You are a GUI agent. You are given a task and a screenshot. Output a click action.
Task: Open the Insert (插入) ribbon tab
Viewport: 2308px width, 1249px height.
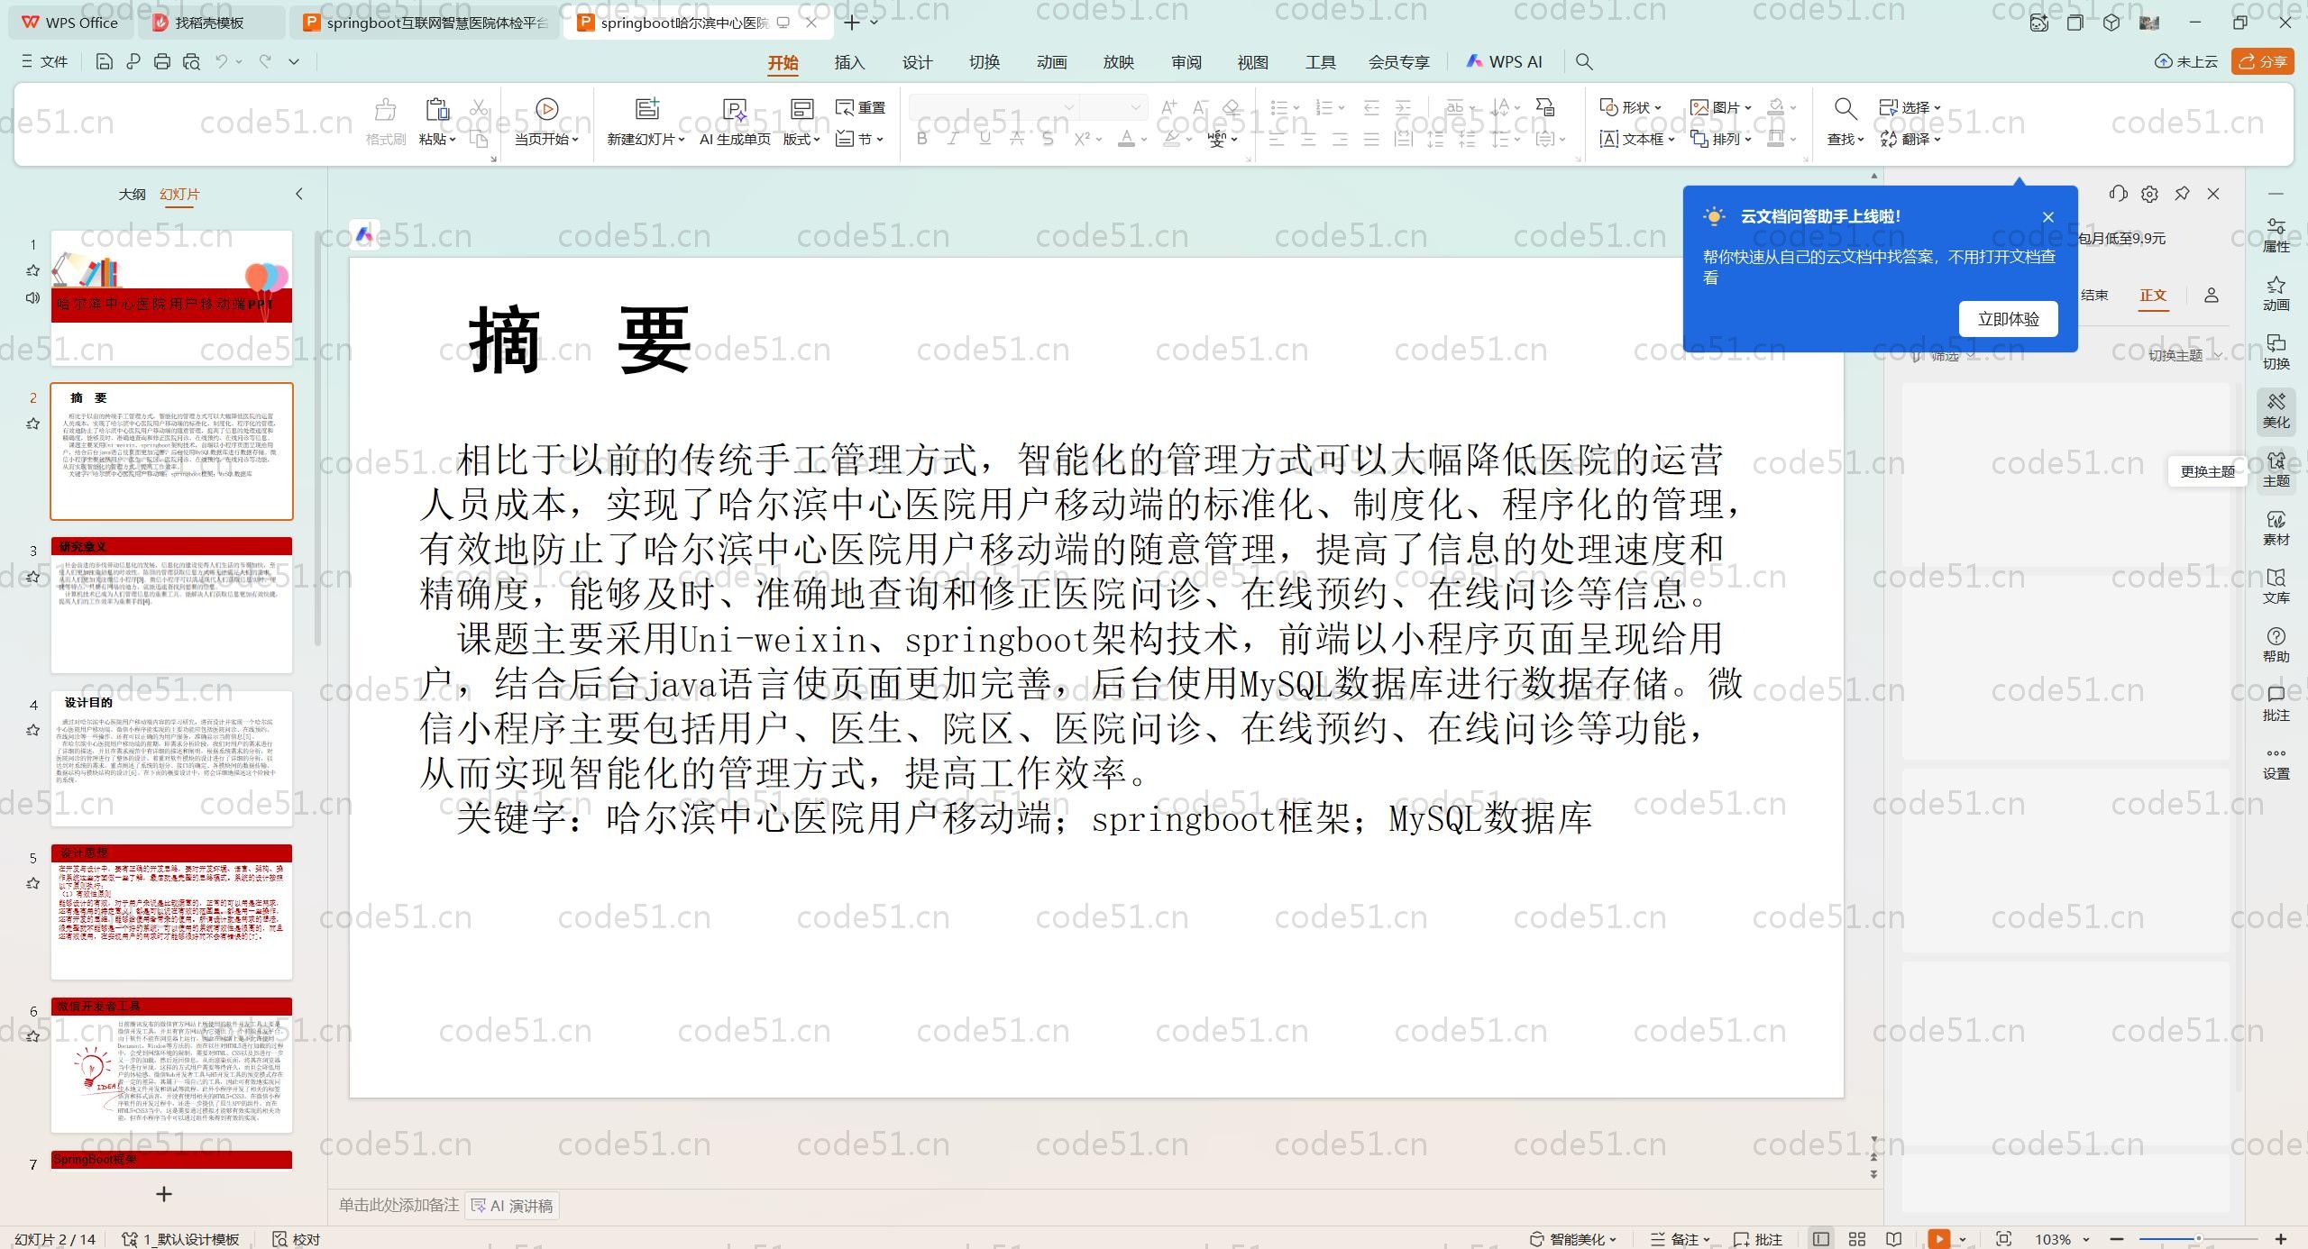tap(849, 62)
